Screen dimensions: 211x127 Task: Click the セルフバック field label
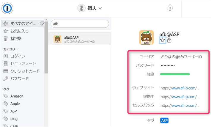143,105
